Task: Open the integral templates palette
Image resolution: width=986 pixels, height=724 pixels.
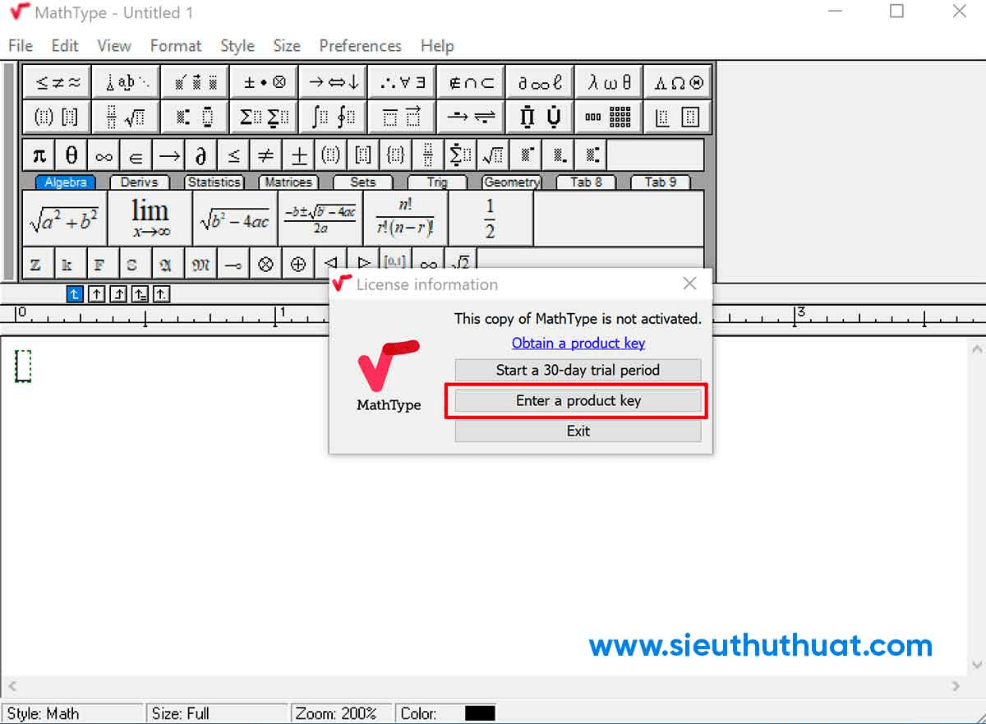Action: pyautogui.click(x=333, y=118)
